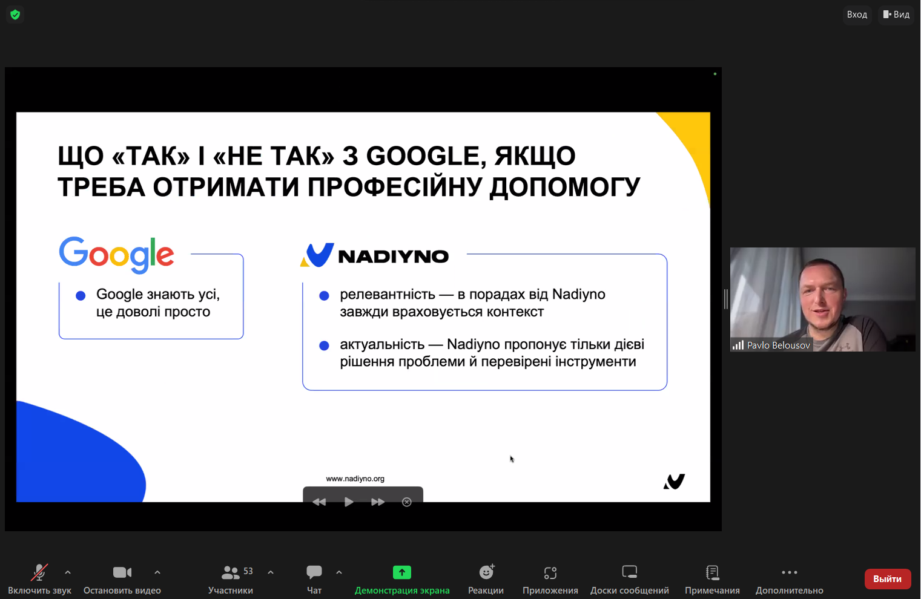
Task: Click the participant count 53
Action: [x=248, y=571]
